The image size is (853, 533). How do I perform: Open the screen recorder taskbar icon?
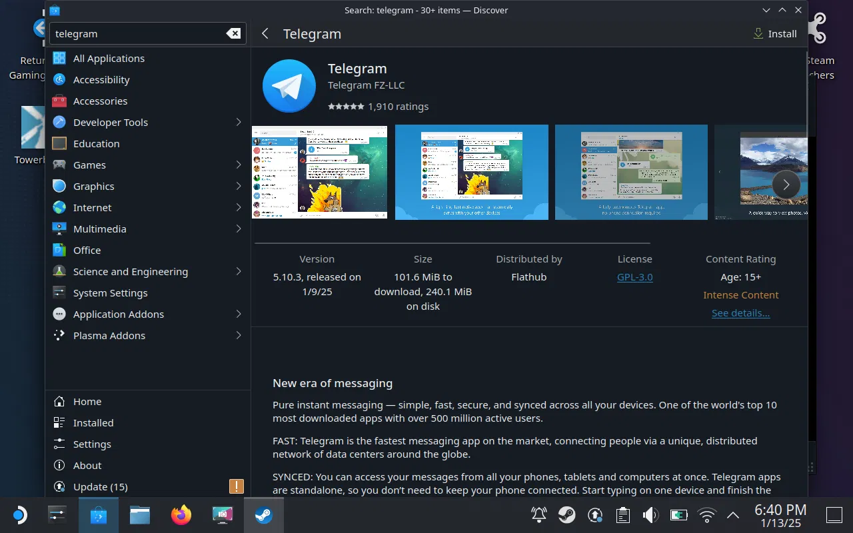[222, 515]
